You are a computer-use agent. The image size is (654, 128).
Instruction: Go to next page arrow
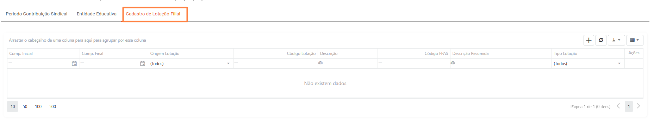click(x=639, y=106)
